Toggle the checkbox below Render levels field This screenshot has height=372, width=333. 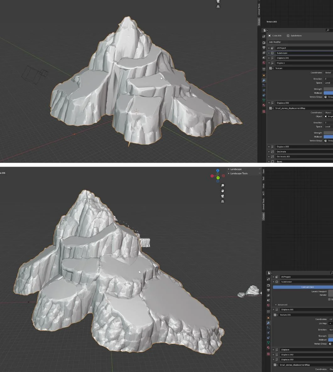click(x=330, y=299)
